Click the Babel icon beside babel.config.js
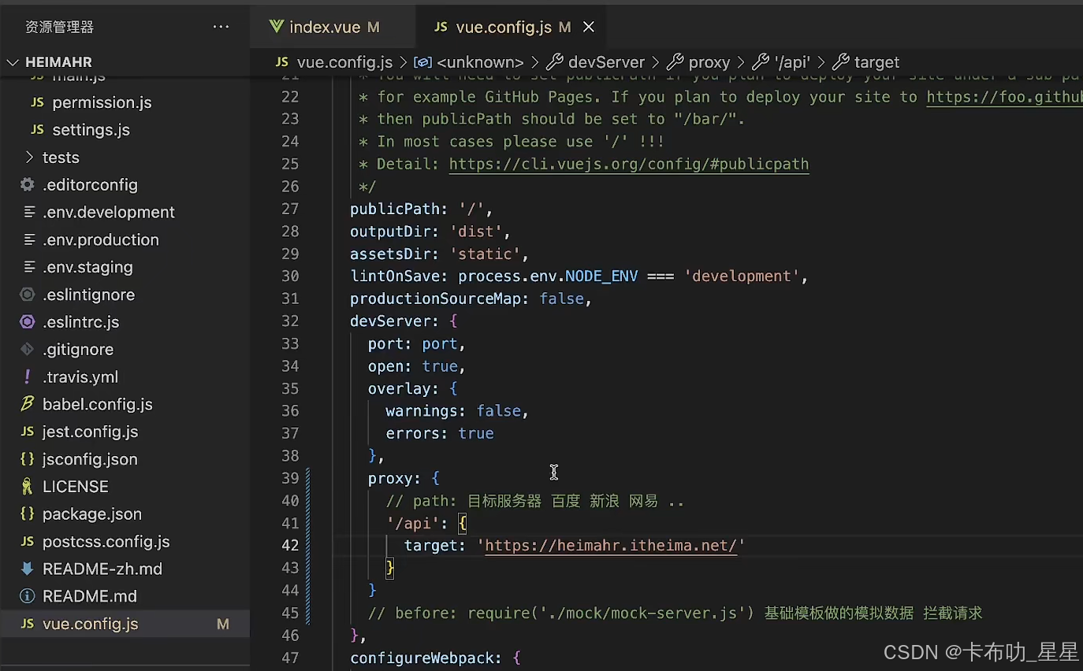The width and height of the screenshot is (1083, 671). [x=28, y=404]
